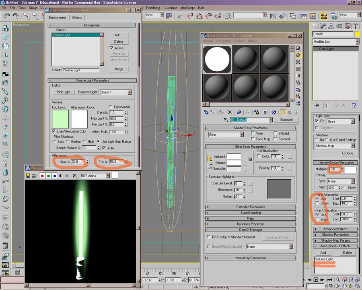Click Pin Stack icon under modifier stack
Image resolution: width=362 pixels, height=290 pixels.
tap(317, 105)
